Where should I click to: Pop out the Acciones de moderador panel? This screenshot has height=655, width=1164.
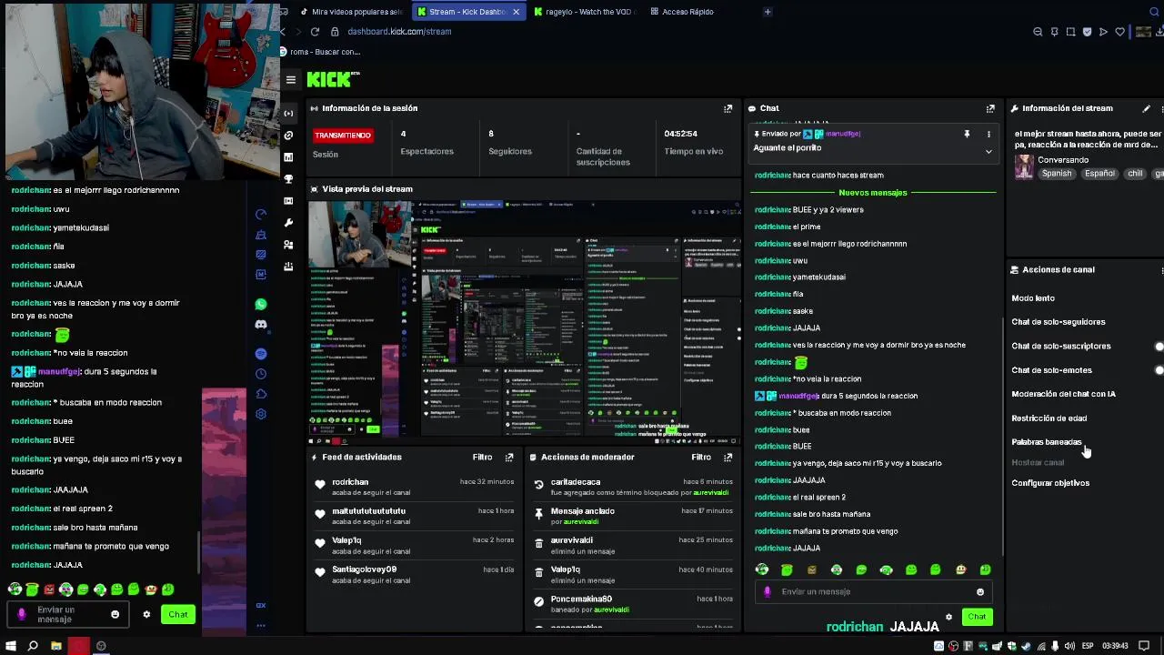727,458
